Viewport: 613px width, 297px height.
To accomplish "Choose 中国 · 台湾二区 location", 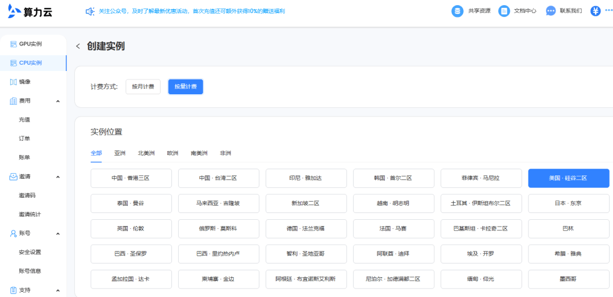I will [219, 178].
